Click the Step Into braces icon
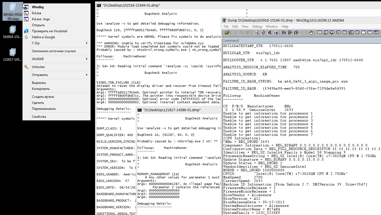Screen dimensions: 381x215 [x=284, y=33]
